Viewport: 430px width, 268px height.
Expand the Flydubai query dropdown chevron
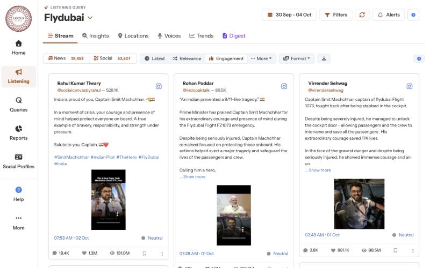tap(90, 18)
